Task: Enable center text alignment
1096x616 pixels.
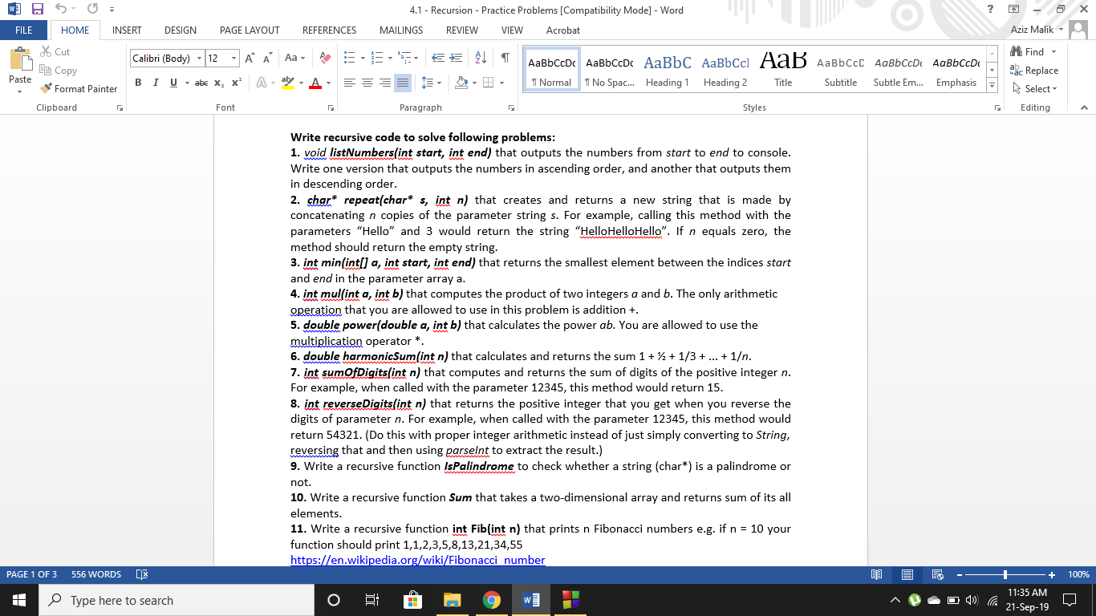Action: coord(367,83)
